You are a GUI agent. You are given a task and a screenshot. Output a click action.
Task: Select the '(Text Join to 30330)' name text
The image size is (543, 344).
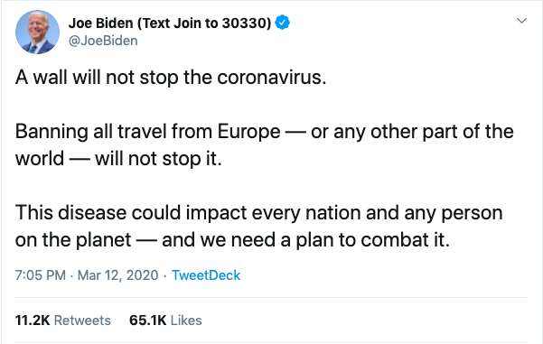(204, 23)
